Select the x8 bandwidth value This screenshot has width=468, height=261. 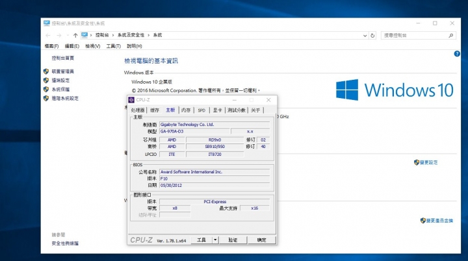click(x=175, y=208)
